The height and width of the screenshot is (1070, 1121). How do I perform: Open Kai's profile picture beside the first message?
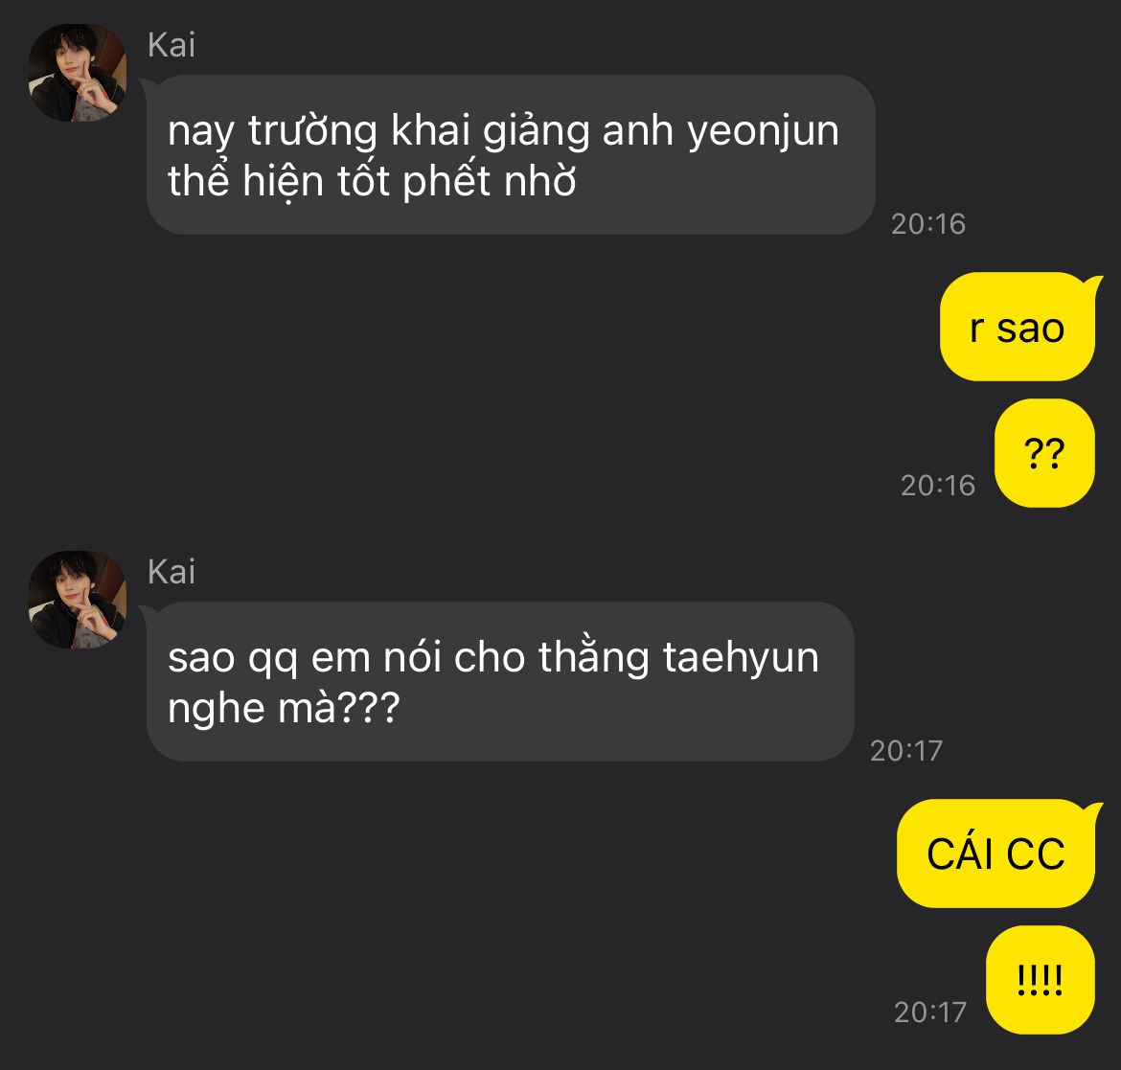coord(78,73)
